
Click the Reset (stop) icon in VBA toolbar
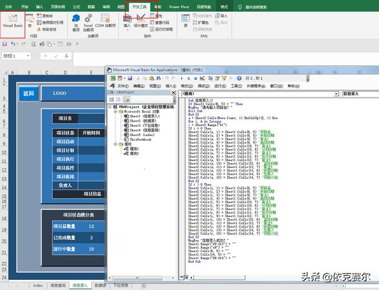click(x=195, y=78)
